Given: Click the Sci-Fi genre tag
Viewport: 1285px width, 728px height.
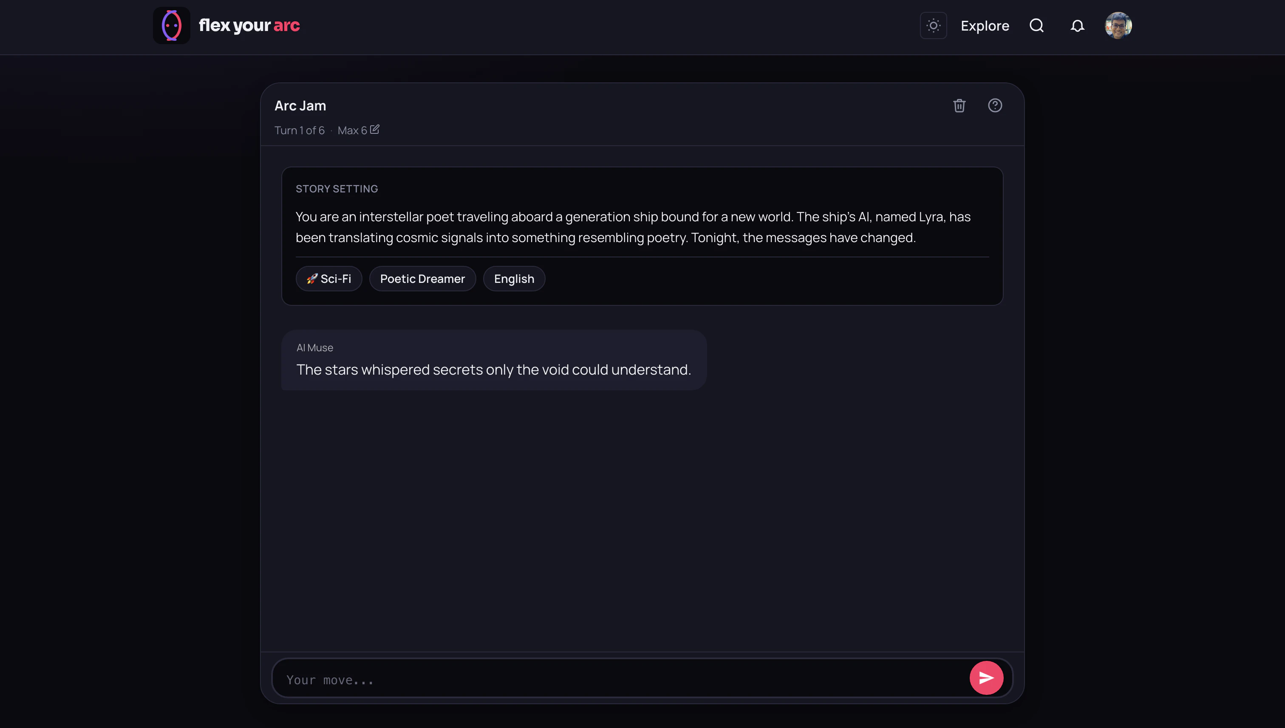Looking at the screenshot, I should point(328,279).
